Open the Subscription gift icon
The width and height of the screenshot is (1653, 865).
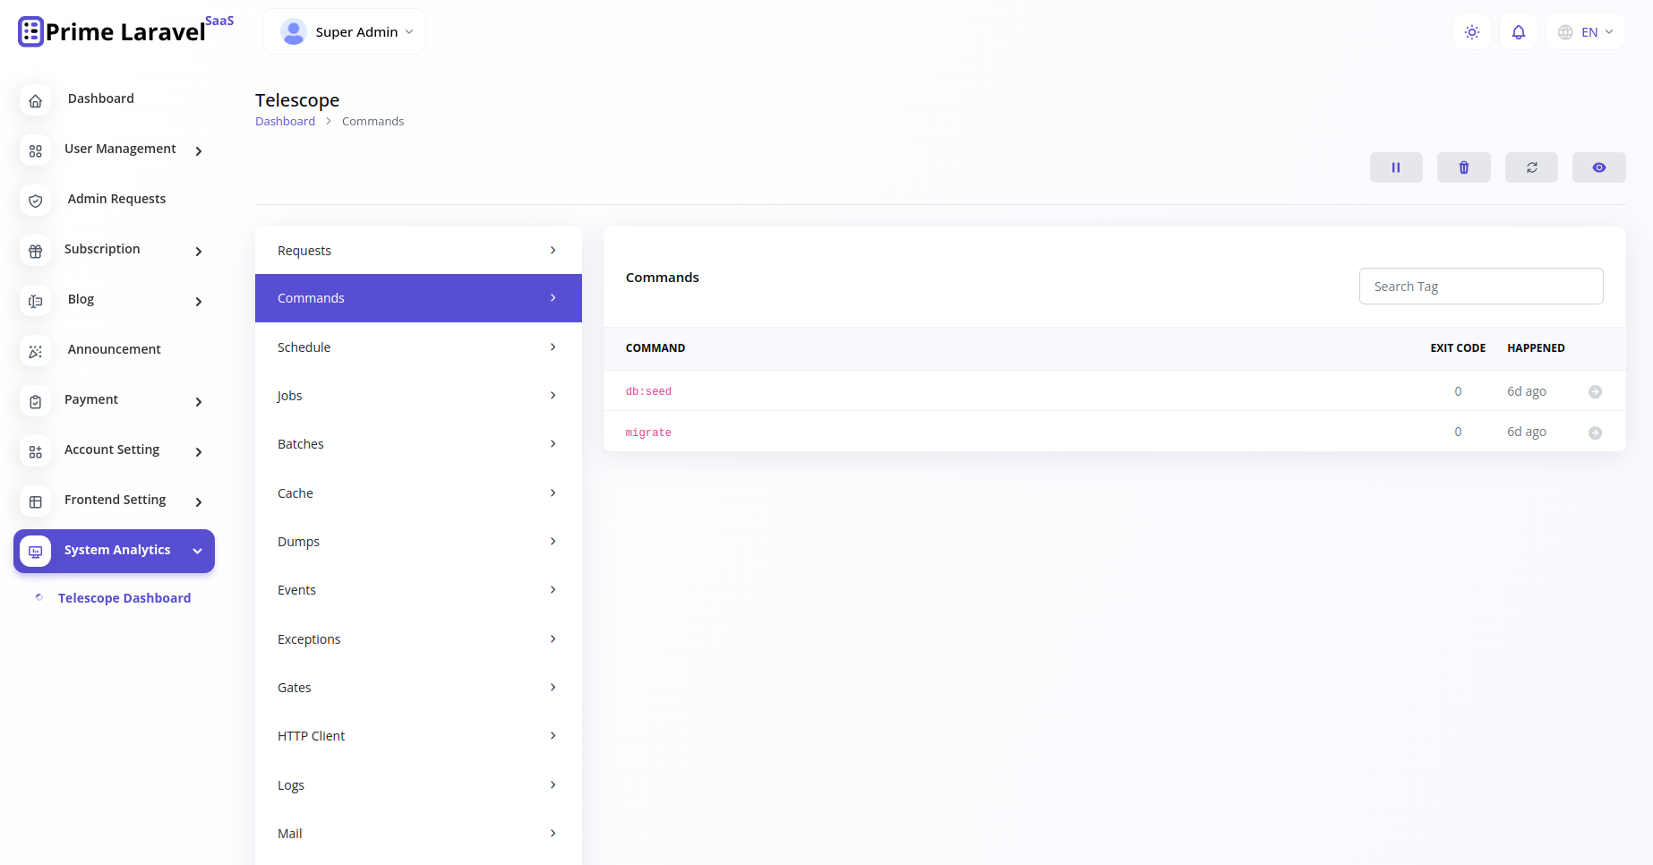(35, 252)
